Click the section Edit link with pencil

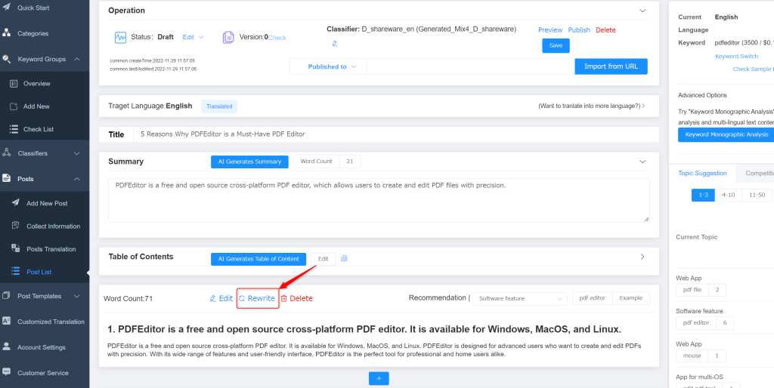221,298
